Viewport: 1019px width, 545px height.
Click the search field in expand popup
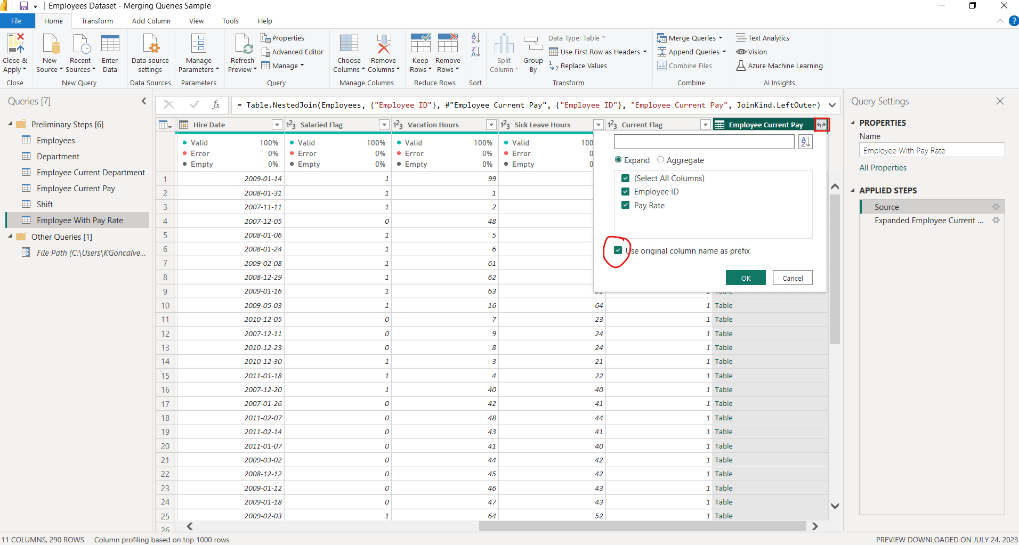(x=704, y=142)
